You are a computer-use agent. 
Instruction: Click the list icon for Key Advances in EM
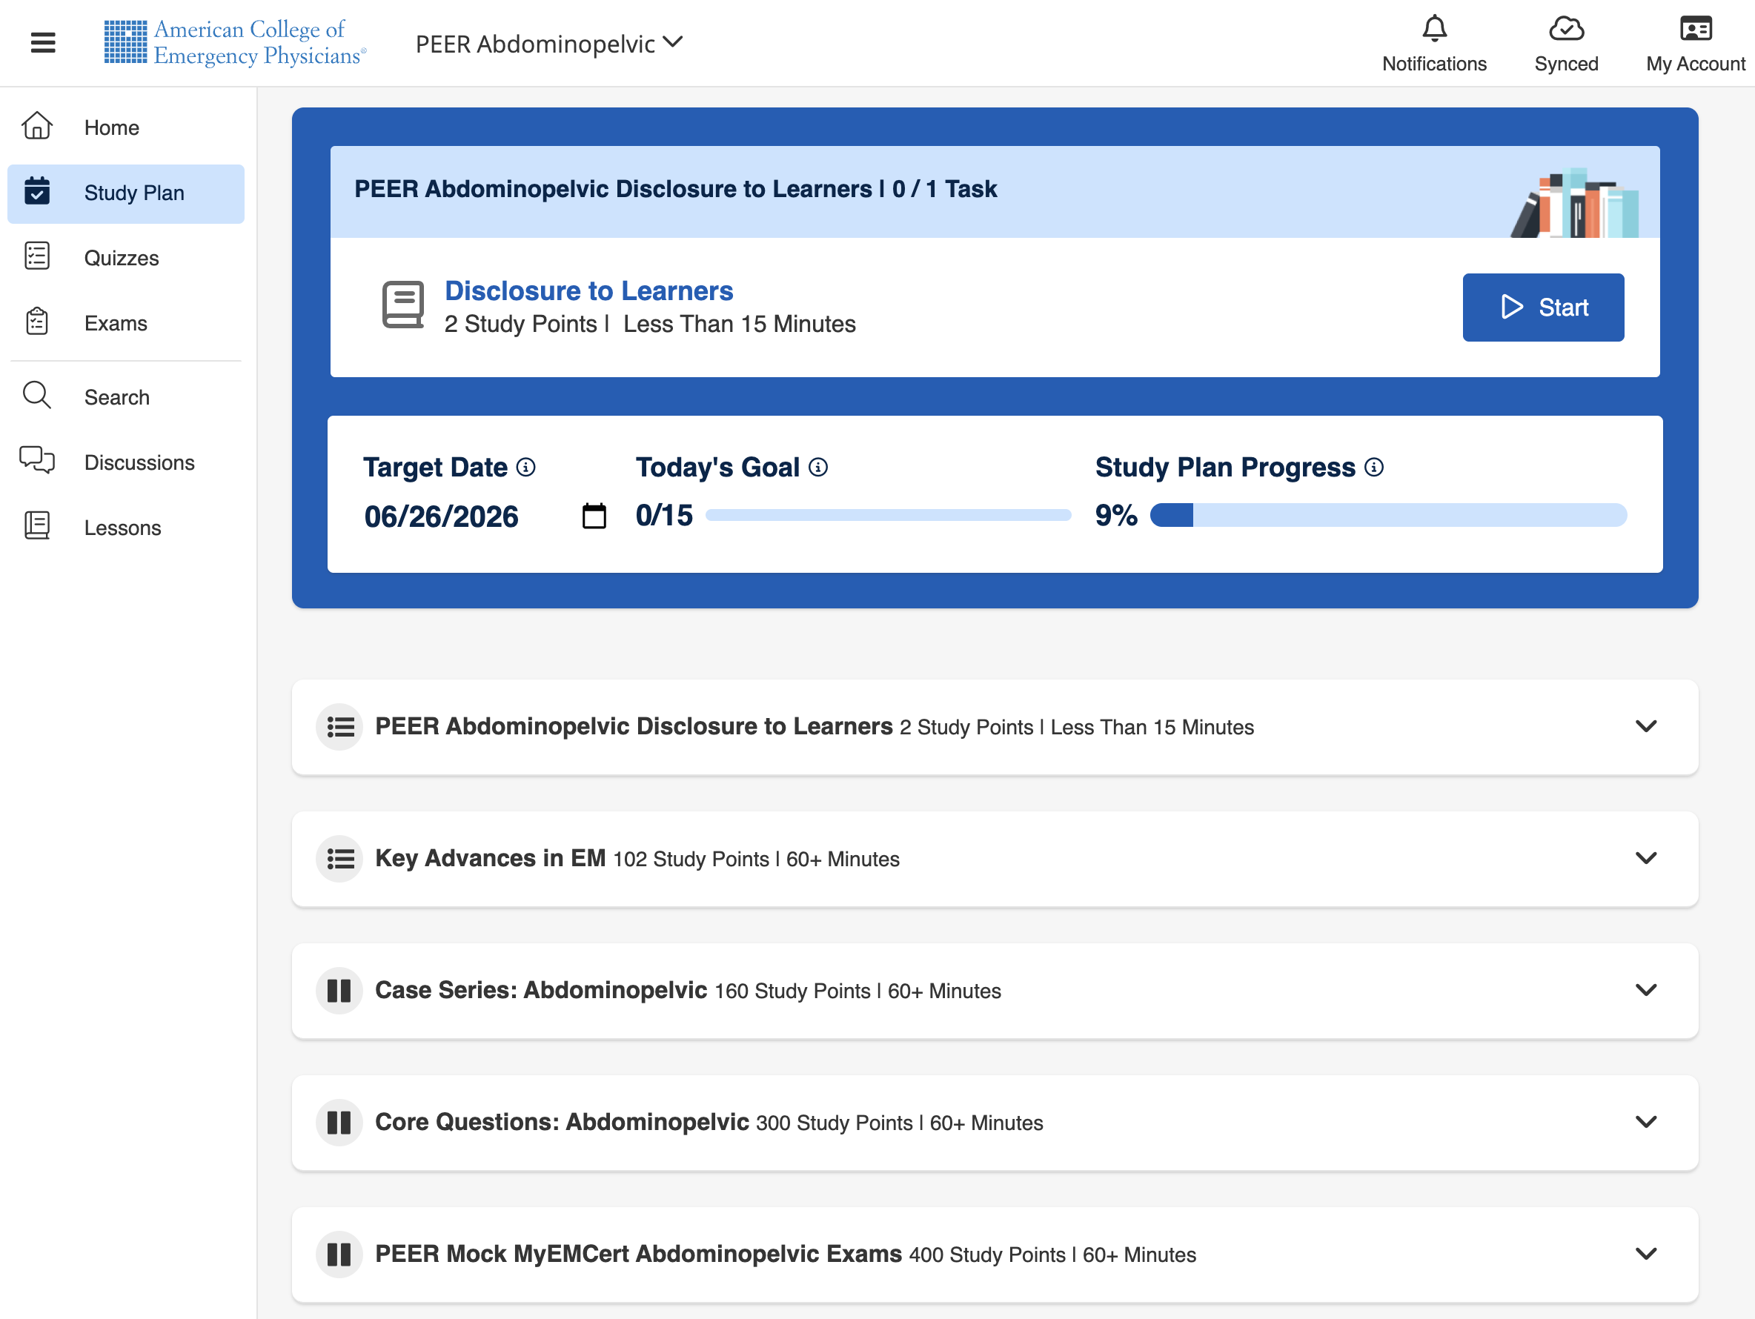(x=339, y=858)
